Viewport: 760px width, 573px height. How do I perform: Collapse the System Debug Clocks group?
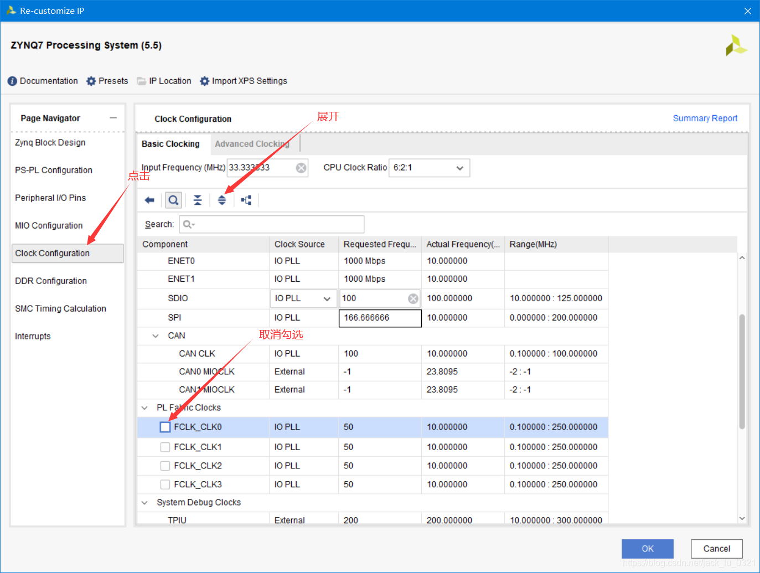pyautogui.click(x=144, y=503)
